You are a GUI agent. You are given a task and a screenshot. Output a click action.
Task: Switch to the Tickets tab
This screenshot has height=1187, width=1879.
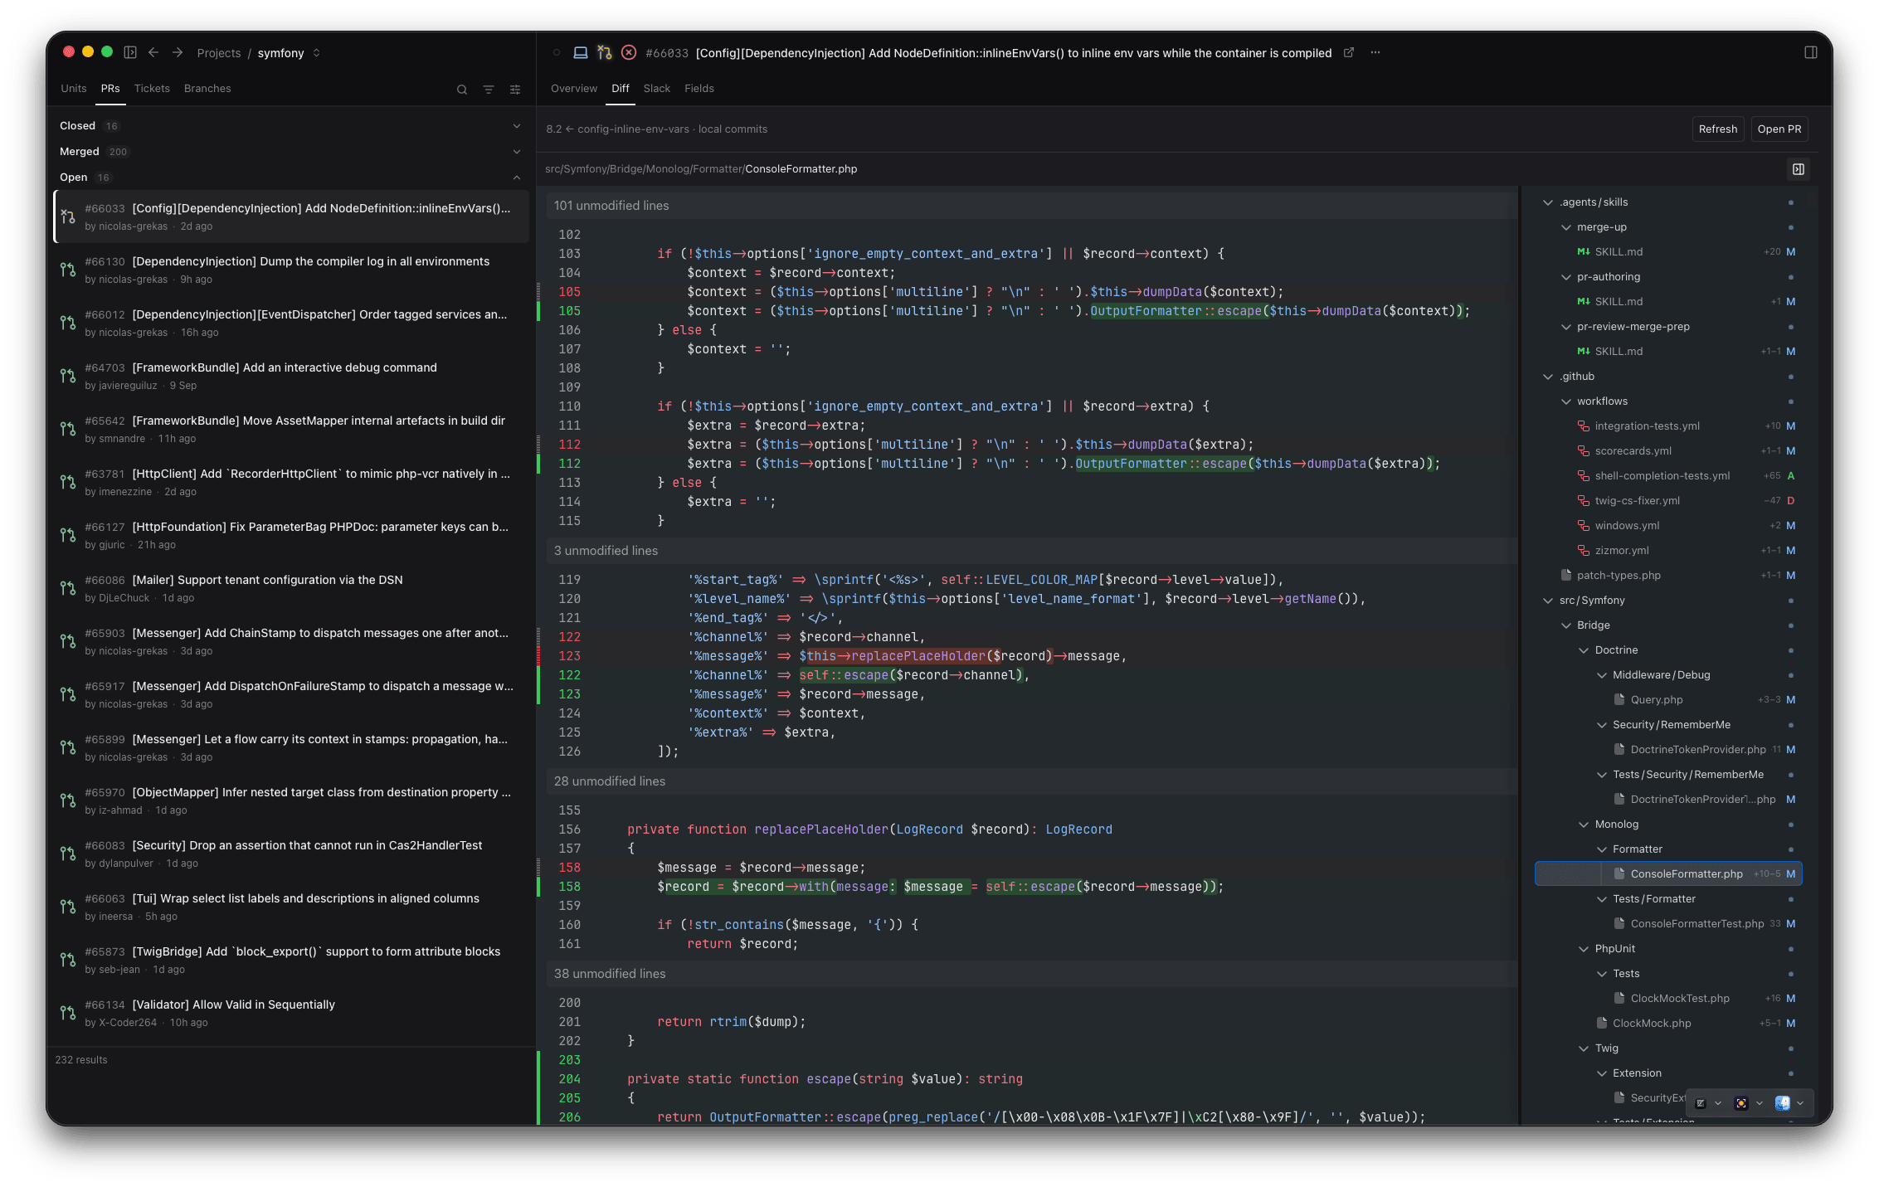(152, 89)
